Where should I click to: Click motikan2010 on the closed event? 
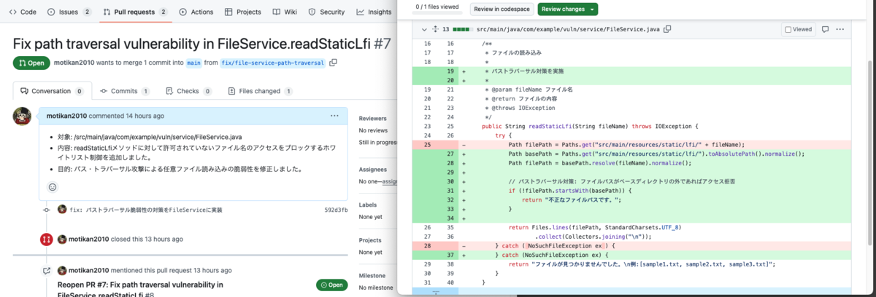pyautogui.click(x=88, y=239)
